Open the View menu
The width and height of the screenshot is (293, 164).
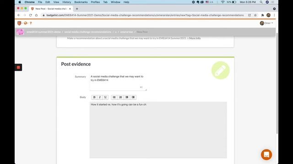[56, 2]
